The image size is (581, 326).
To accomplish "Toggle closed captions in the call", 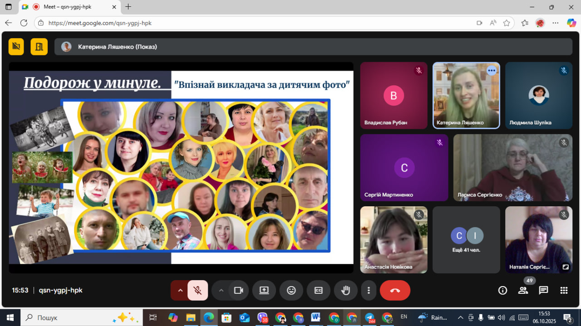I will [x=319, y=290].
